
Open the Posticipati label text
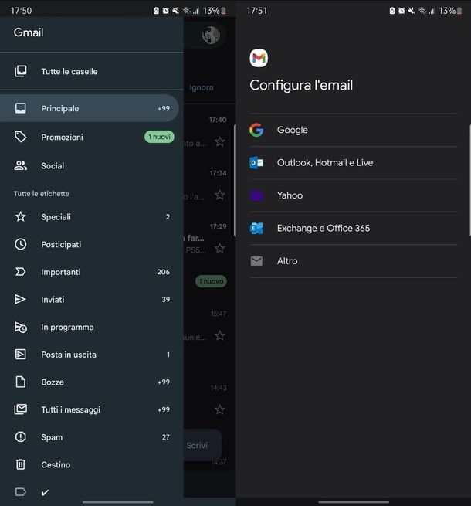click(61, 244)
